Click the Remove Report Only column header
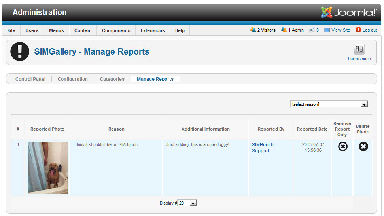Screen dimensions: 384x216 pyautogui.click(x=342, y=129)
